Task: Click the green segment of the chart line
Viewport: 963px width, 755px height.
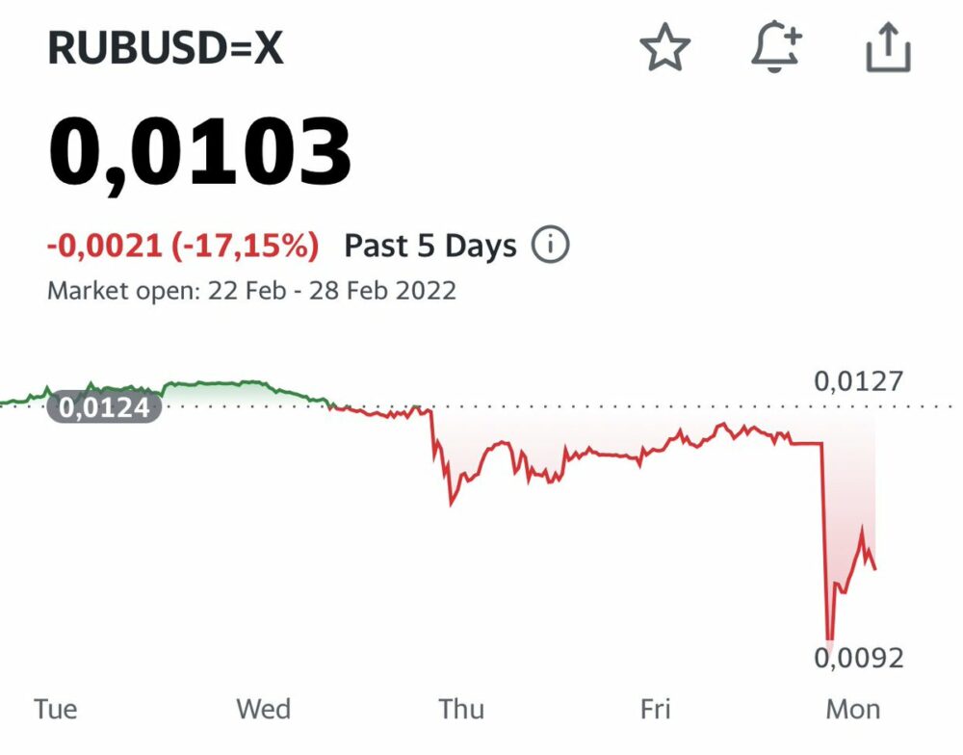Action: 221,382
